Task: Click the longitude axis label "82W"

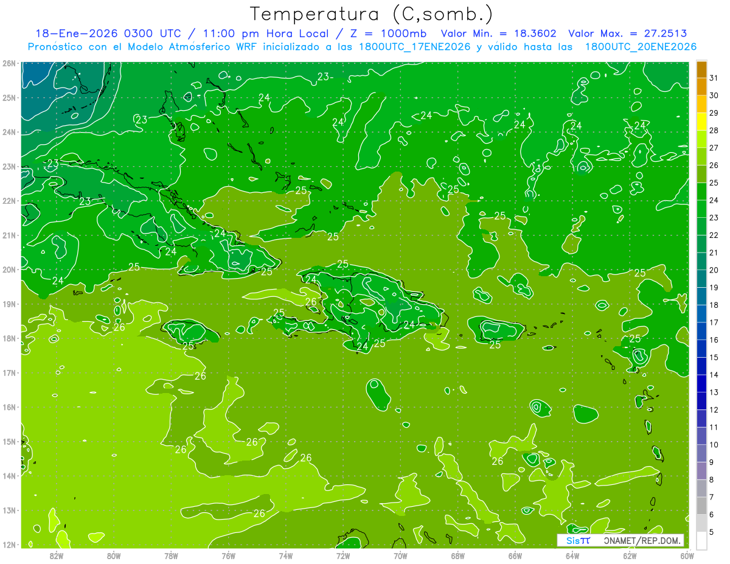Action: click(x=56, y=555)
